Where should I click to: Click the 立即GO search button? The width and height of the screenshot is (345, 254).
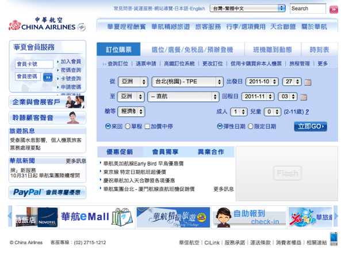tap(310, 126)
